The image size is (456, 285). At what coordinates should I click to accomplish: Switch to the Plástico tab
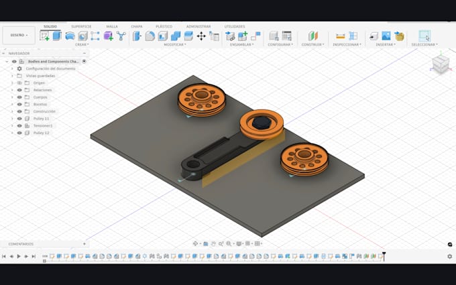pos(164,26)
